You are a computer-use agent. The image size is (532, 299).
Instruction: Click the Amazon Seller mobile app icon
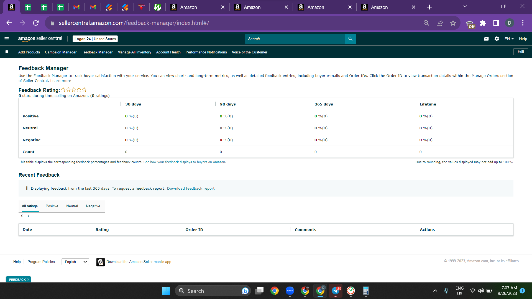[x=100, y=262]
